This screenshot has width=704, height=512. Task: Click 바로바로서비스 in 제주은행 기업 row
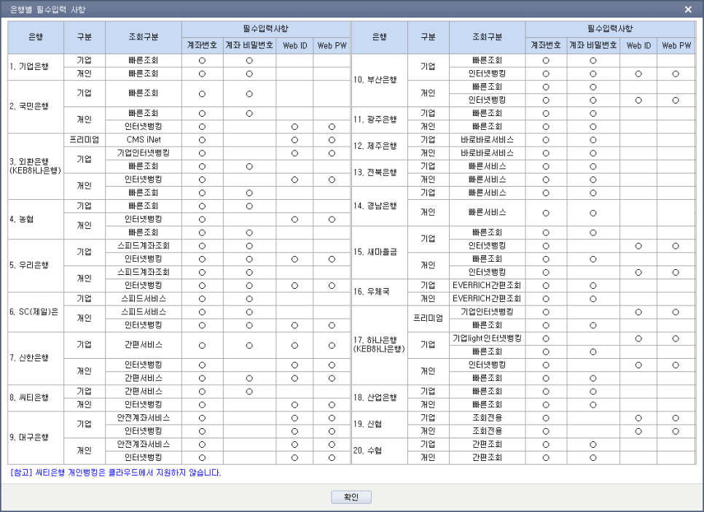coord(487,140)
